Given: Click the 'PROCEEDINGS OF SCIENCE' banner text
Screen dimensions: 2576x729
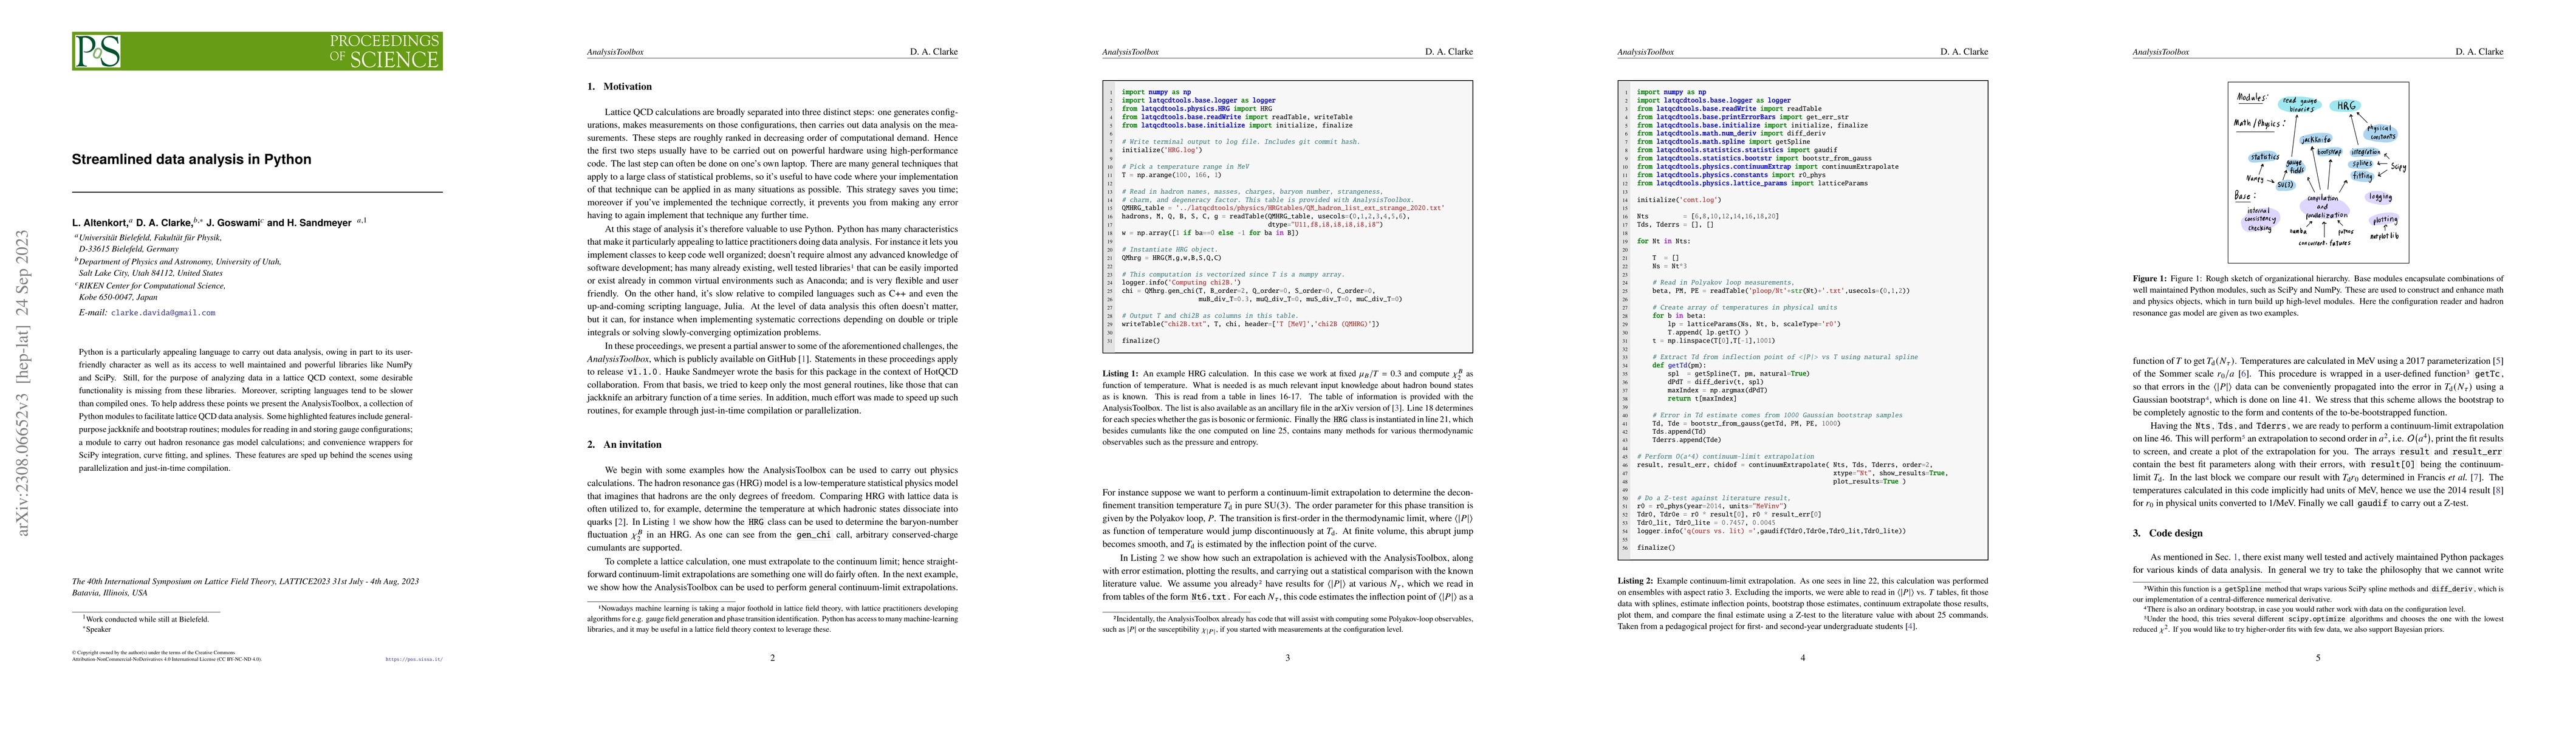Looking at the screenshot, I should (x=385, y=51).
